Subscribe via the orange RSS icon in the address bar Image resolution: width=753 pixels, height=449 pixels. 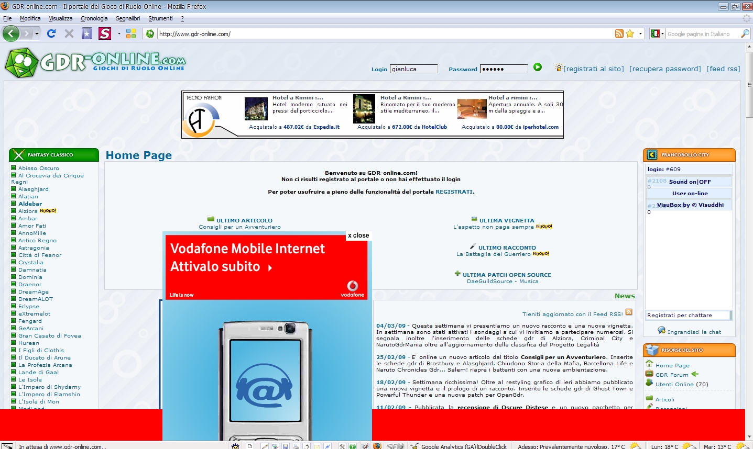pos(619,33)
